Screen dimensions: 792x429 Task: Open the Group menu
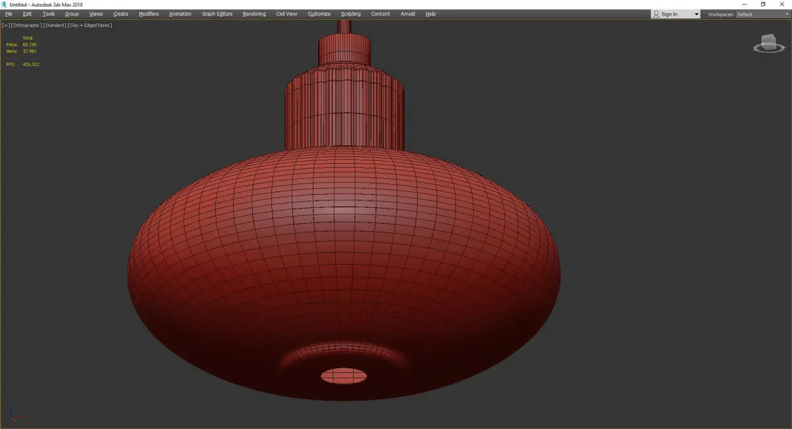[72, 14]
